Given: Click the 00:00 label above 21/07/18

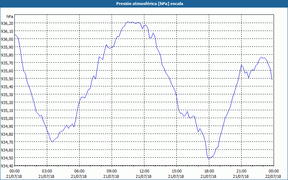Looking at the screenshot, I should click(x=15, y=171).
